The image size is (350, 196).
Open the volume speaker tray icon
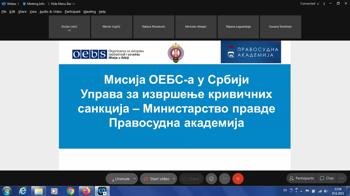point(326,191)
